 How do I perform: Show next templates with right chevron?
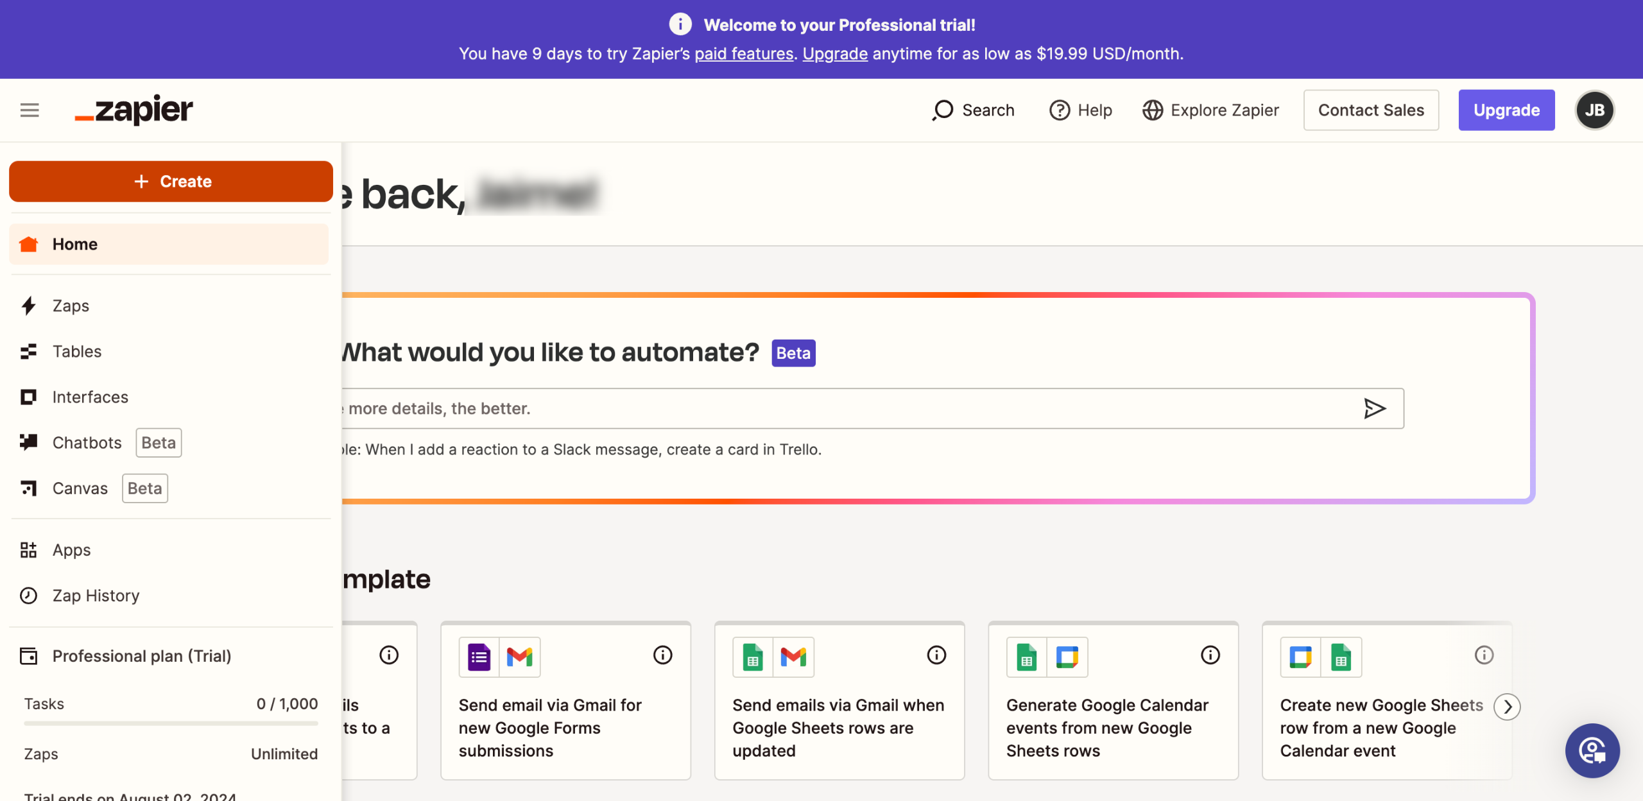(1507, 707)
